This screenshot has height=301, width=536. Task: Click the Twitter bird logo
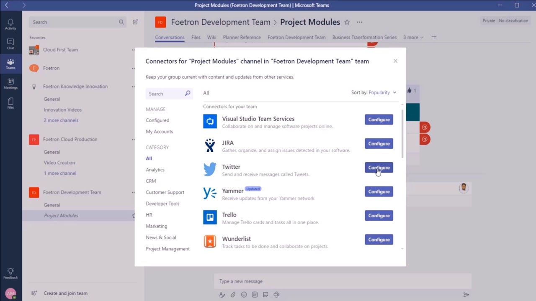pyautogui.click(x=210, y=169)
